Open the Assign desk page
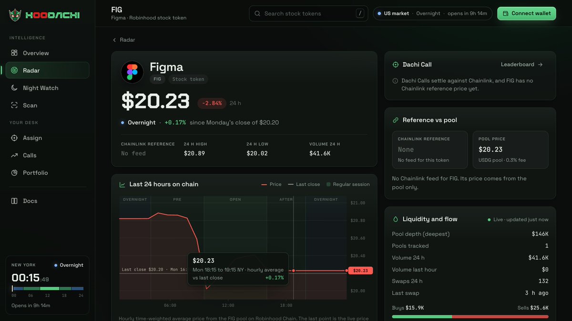Viewport: 572px width, 321px height. coord(47,138)
